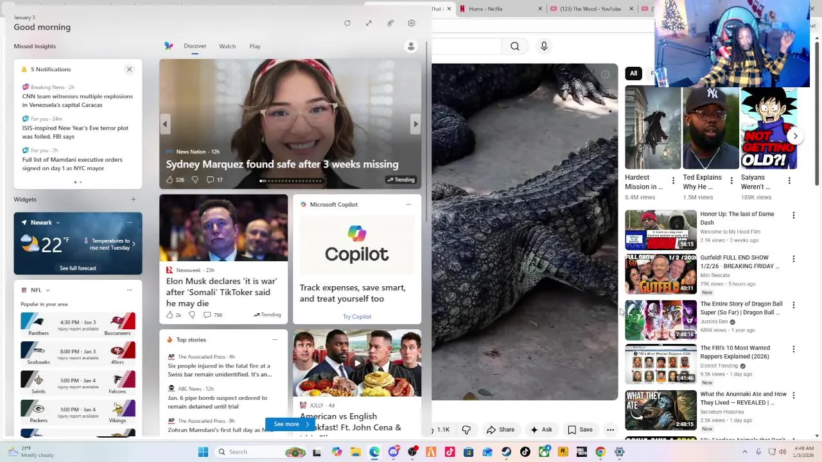Open Anunnaki Ate video thumbnail
Viewport: 822px width, 462px height.
(x=661, y=410)
